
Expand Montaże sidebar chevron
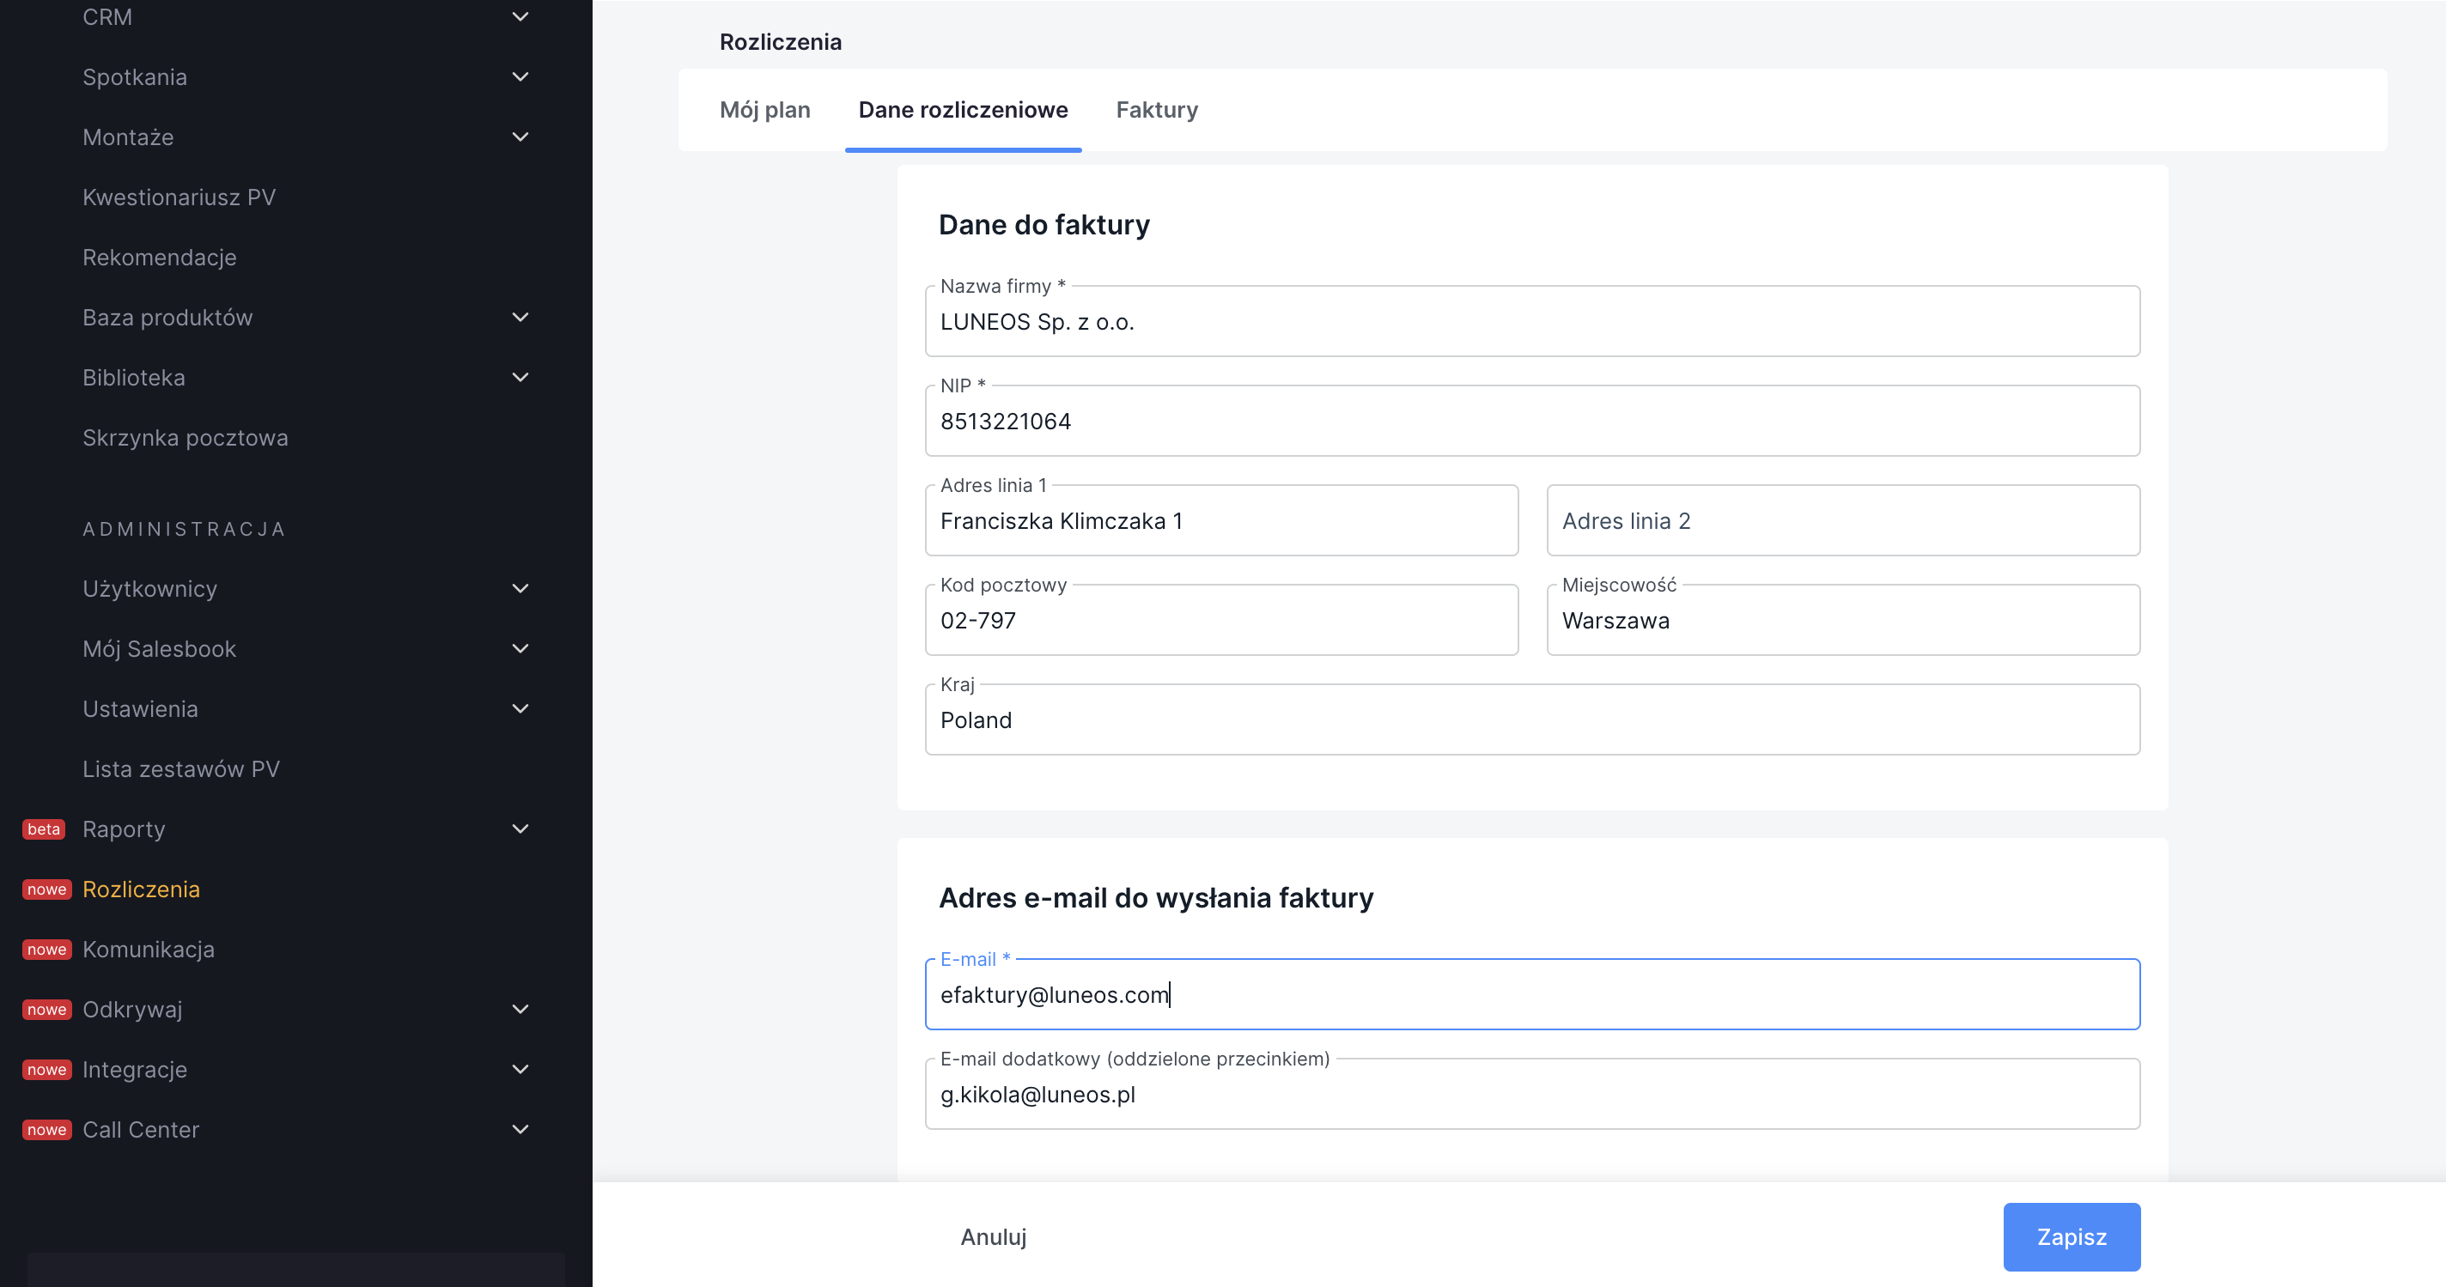point(520,137)
